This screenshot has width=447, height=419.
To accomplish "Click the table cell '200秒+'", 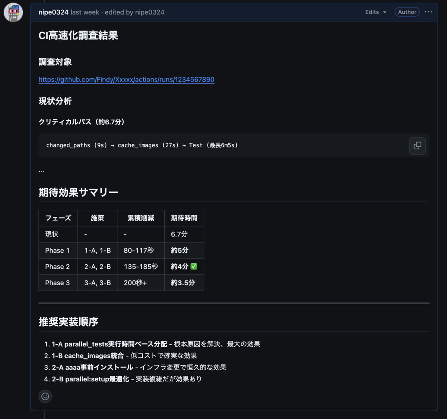I will click(x=141, y=283).
